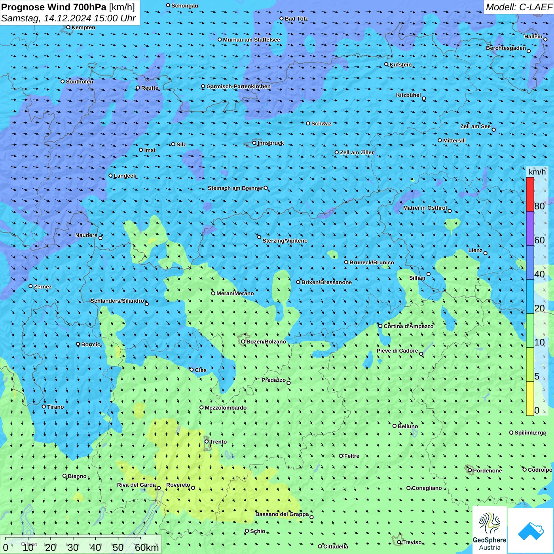Click the Trento city marker
The image size is (554, 554).
(207, 442)
